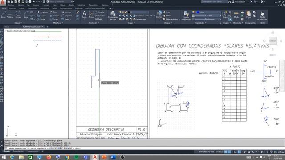Click the Insertar block icon
This screenshot has height=160, width=285.
coord(159,14)
